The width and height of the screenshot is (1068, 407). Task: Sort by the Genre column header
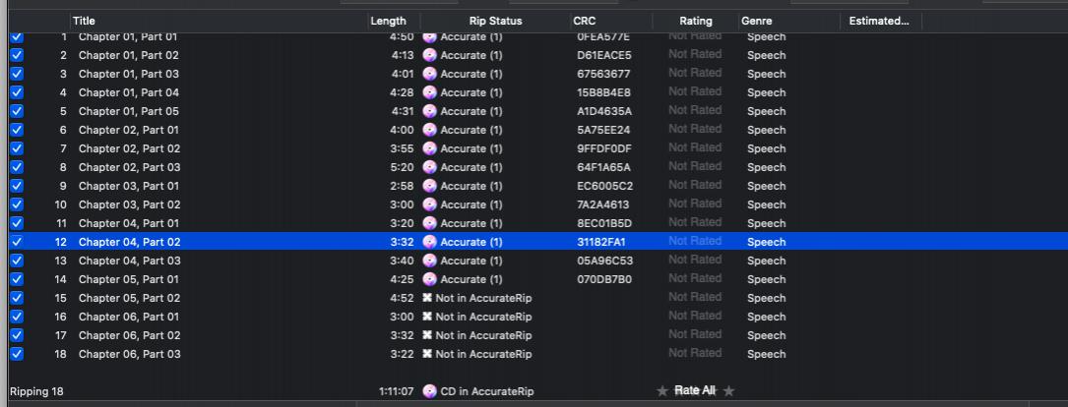coord(757,21)
